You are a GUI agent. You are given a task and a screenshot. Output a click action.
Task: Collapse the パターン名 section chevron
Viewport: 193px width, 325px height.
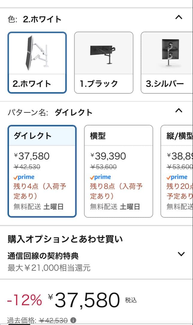[x=179, y=110]
